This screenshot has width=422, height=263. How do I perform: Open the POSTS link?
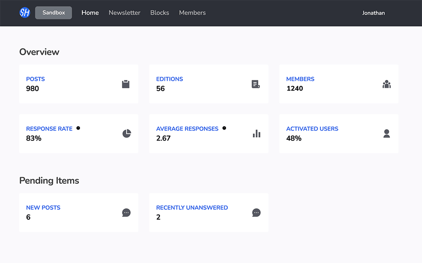coord(35,79)
